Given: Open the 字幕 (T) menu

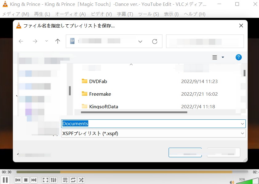Looking at the screenshot, I should (x=125, y=14).
